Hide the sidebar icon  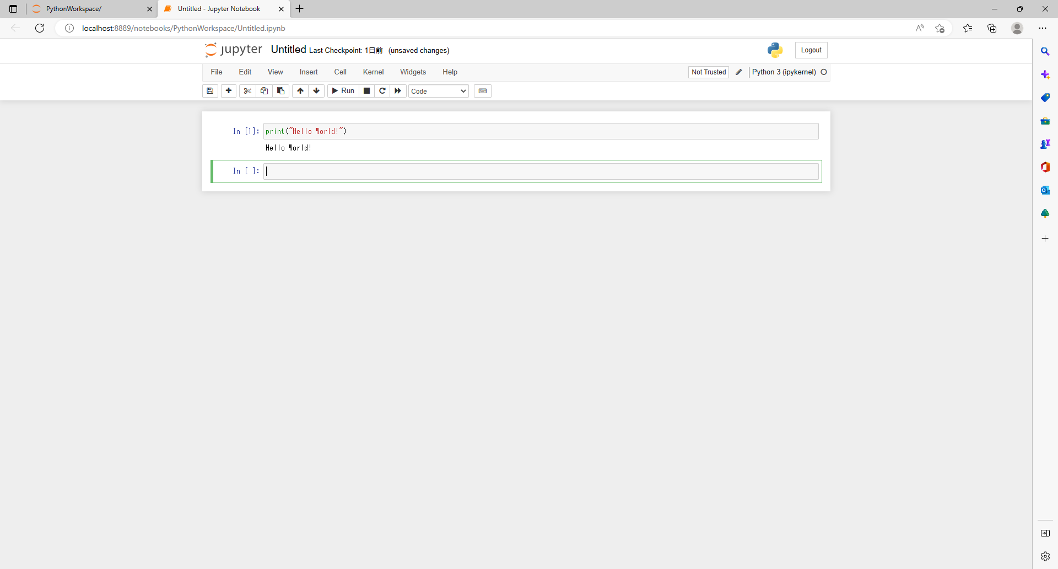[1045, 533]
